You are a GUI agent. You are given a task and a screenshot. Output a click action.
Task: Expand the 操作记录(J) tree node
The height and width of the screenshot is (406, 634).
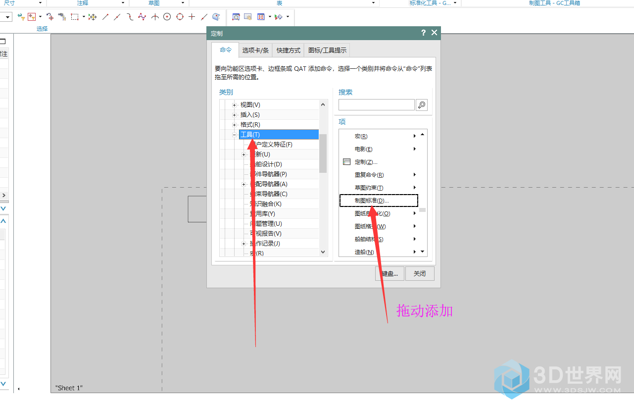click(244, 244)
